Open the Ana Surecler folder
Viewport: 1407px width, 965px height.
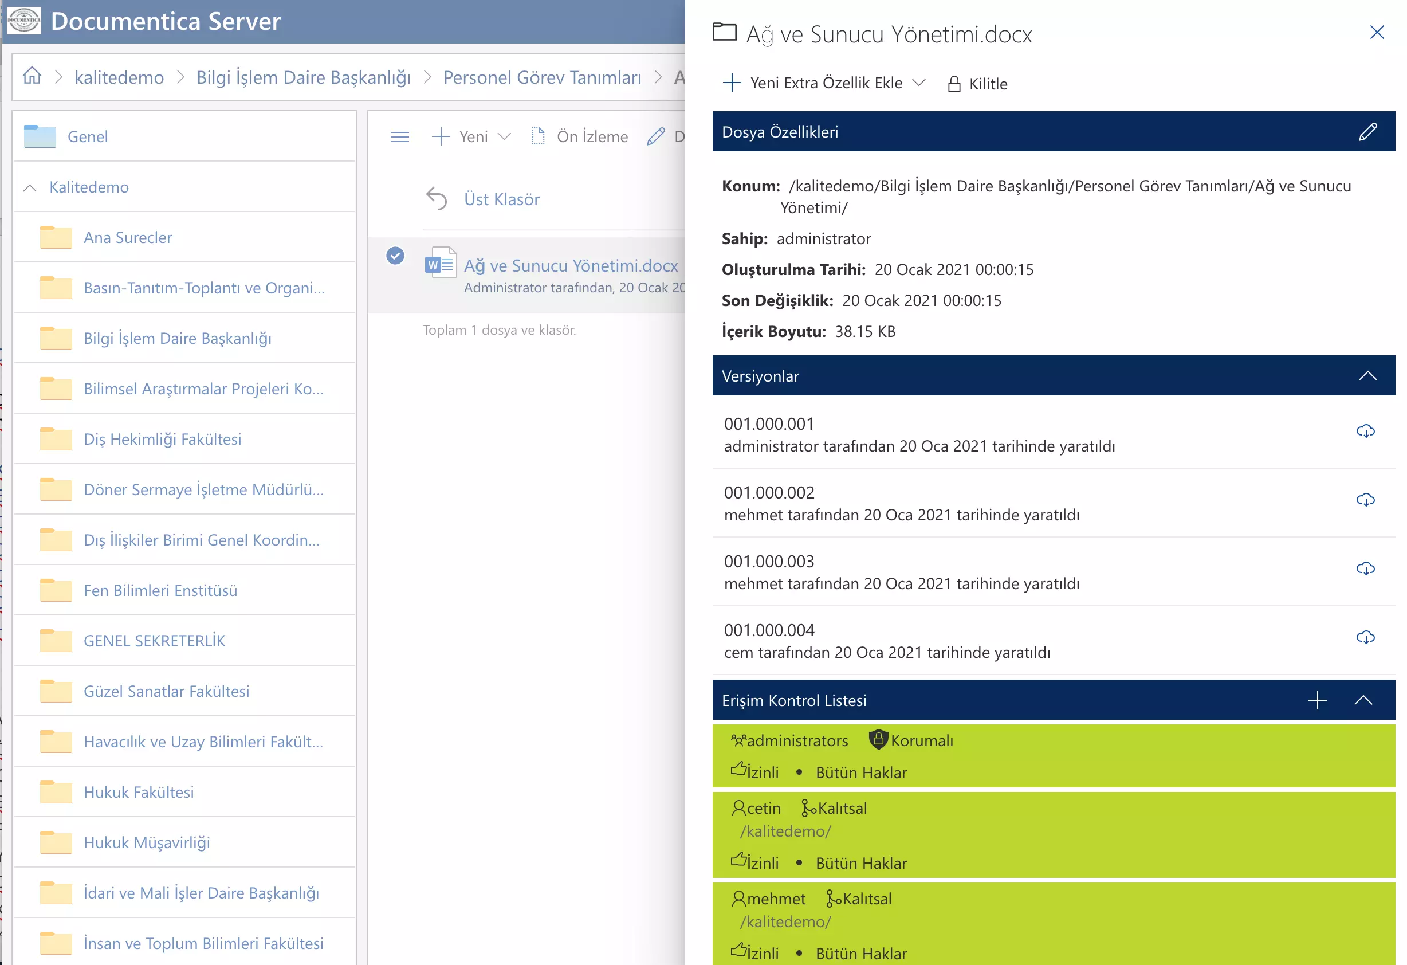(184, 237)
